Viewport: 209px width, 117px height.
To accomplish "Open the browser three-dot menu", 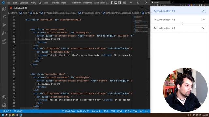I will click(x=207, y=5).
